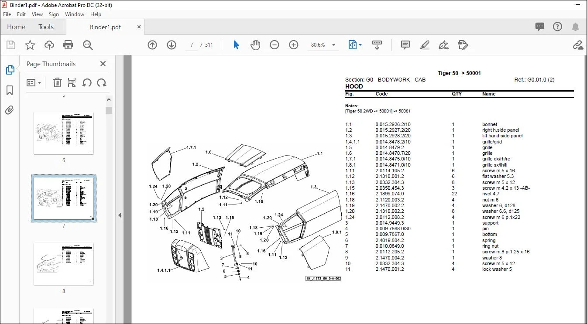
Task: Click the page number input field
Action: pyautogui.click(x=192, y=45)
